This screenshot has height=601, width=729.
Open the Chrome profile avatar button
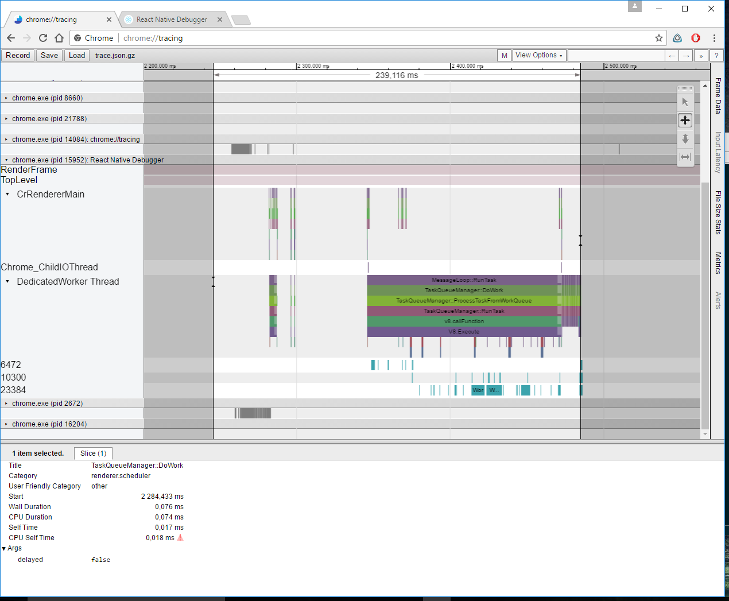pyautogui.click(x=634, y=6)
